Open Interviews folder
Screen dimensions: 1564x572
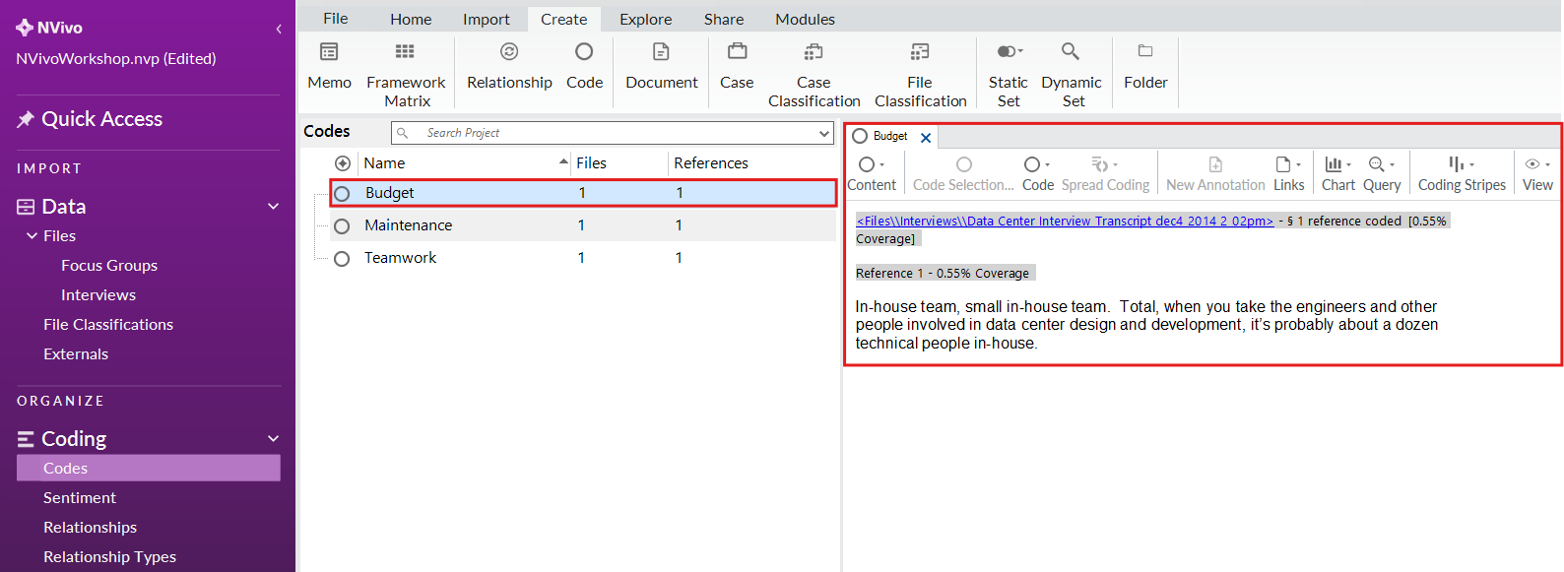[x=98, y=295]
